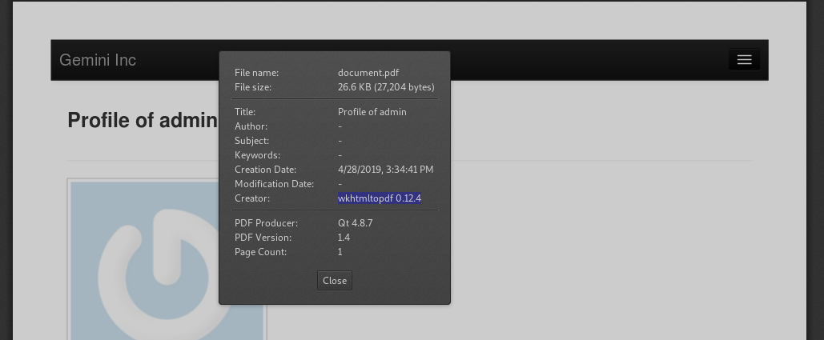824x340 pixels.
Task: Click the Keywords label in properties
Action: pyautogui.click(x=258, y=155)
